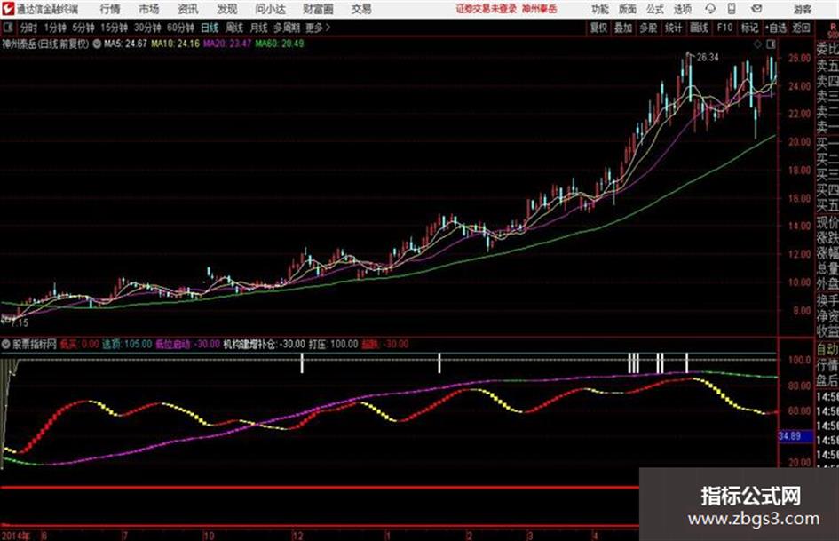
Task: Open the mail envelope icon
Action: pyautogui.click(x=756, y=9)
